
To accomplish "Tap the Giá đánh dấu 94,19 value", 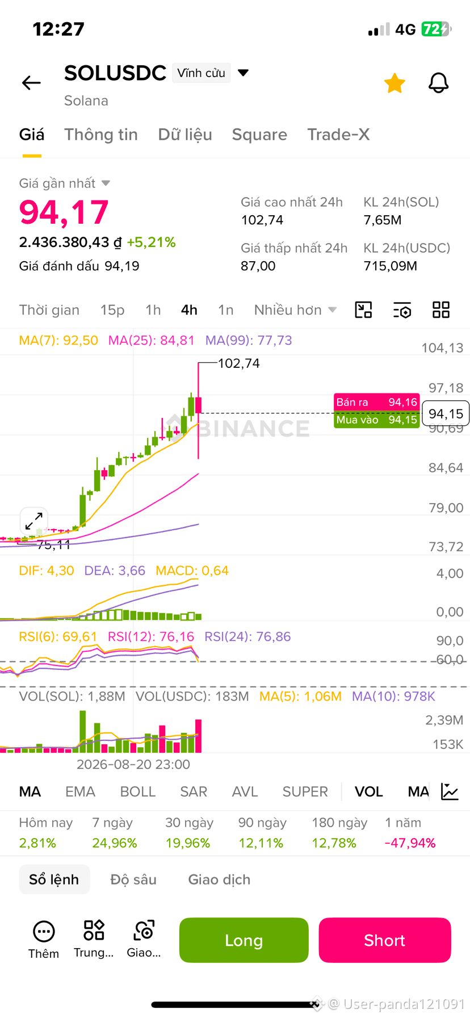I will point(79,266).
